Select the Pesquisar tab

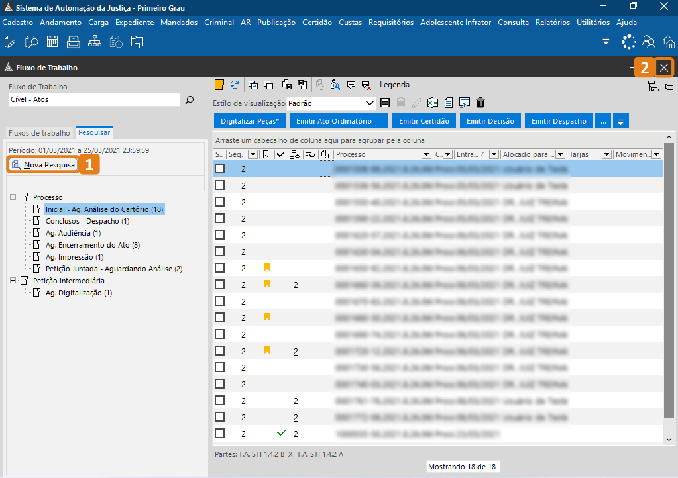coord(94,132)
